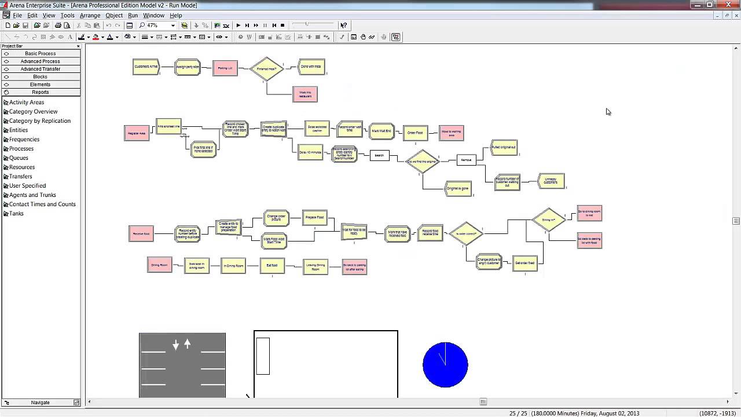Click the blue clock animation object
This screenshot has width=741, height=417.
[445, 365]
